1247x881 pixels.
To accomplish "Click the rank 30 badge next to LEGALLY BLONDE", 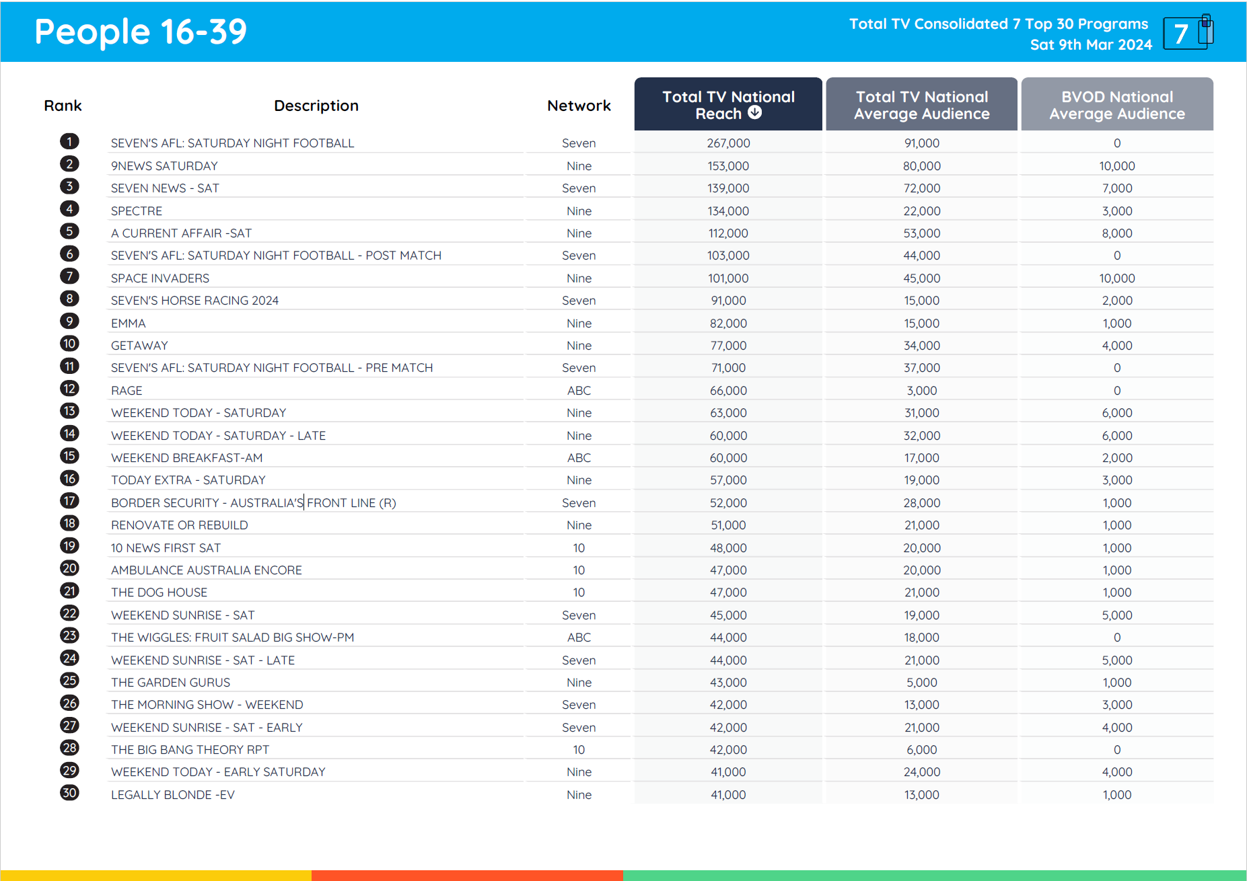I will pyautogui.click(x=69, y=792).
